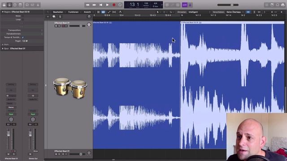This screenshot has height=161, width=287.
Task: Toggle the grid view icon in tracks menu bar
Action: pos(99,12)
